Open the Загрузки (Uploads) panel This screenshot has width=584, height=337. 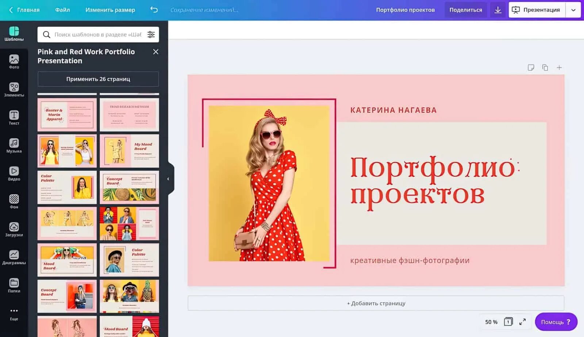point(14,229)
